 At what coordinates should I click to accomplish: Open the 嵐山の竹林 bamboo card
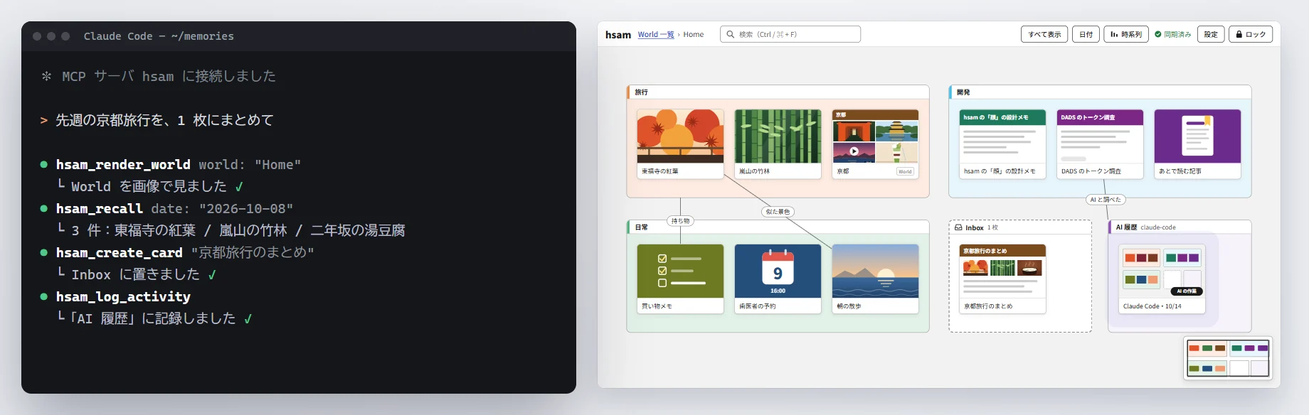tap(778, 144)
